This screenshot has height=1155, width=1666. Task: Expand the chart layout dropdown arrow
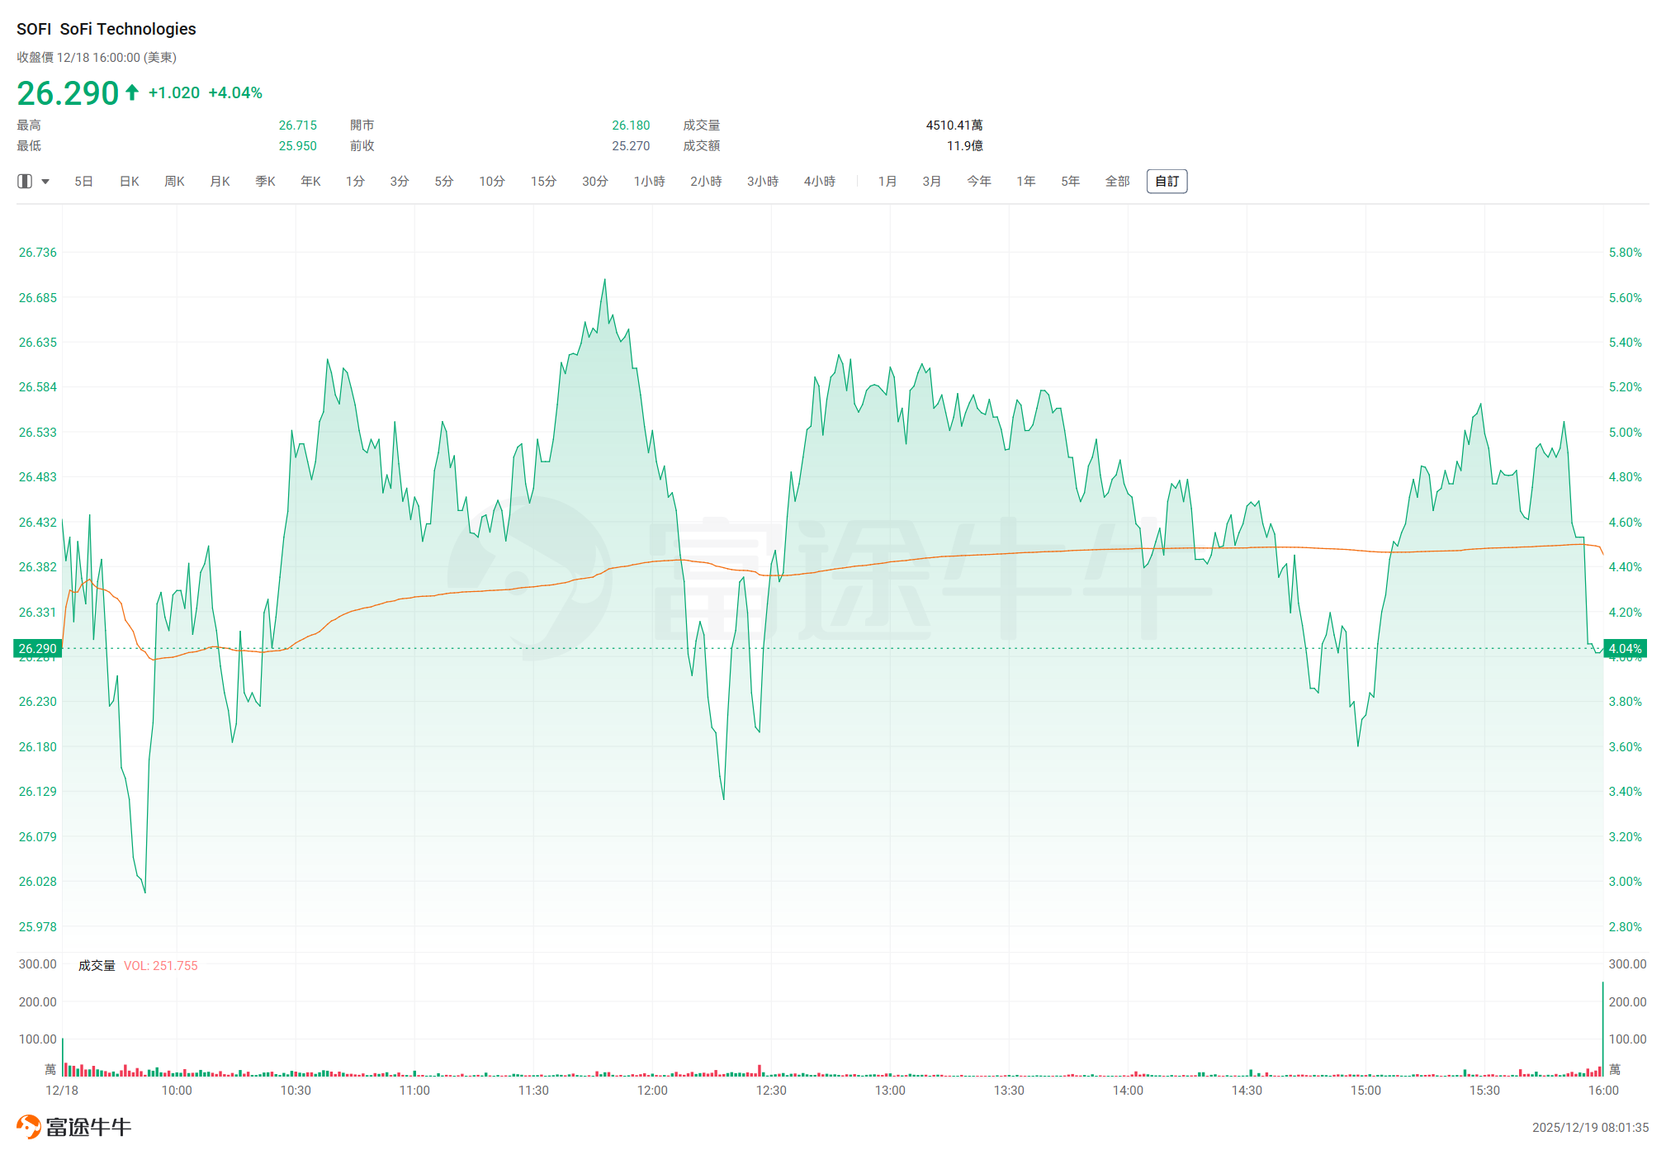click(x=45, y=182)
